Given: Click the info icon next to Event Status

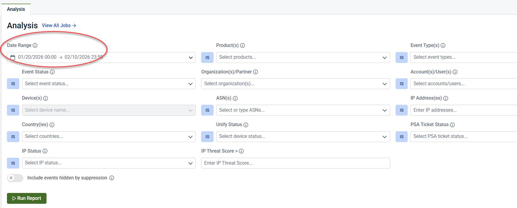Looking at the screenshot, I should click(52, 72).
